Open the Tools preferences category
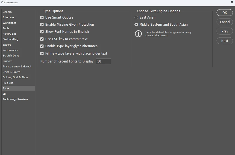This screenshot has width=235, height=155. pos(18,28)
